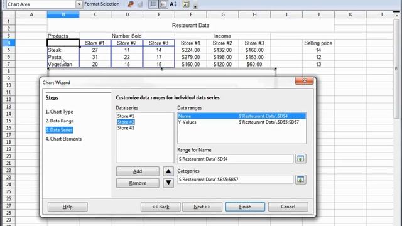Image resolution: width=402 pixels, height=226 pixels.
Task: Click the Number Sold heading cell
Action: coord(127,36)
